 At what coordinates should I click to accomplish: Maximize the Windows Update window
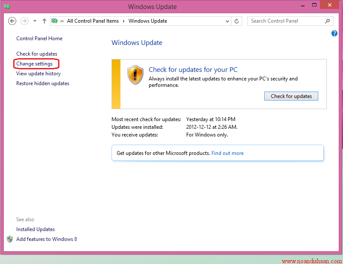point(314,5)
